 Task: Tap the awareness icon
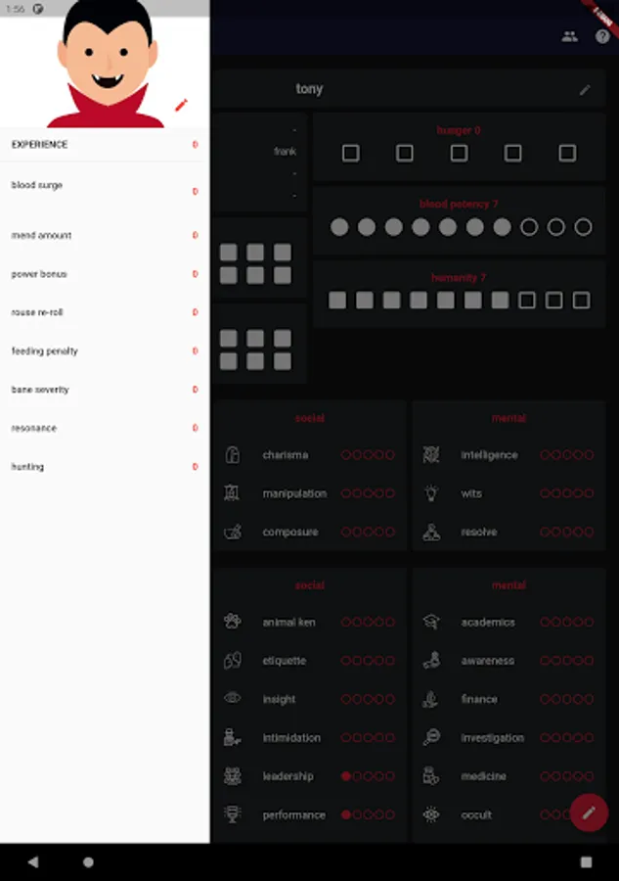431,660
